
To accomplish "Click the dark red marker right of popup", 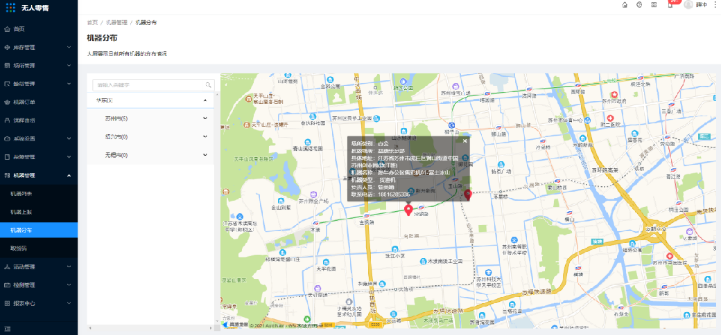I will [x=468, y=194].
